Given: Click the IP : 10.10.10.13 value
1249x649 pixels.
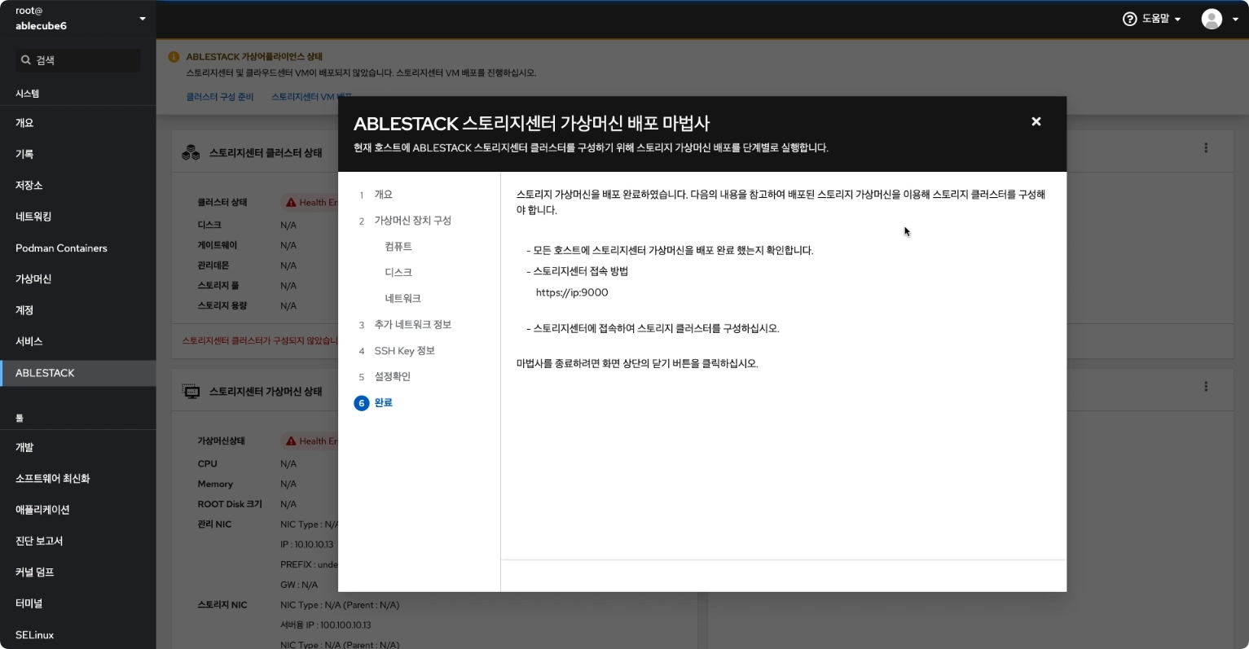Looking at the screenshot, I should click(307, 545).
